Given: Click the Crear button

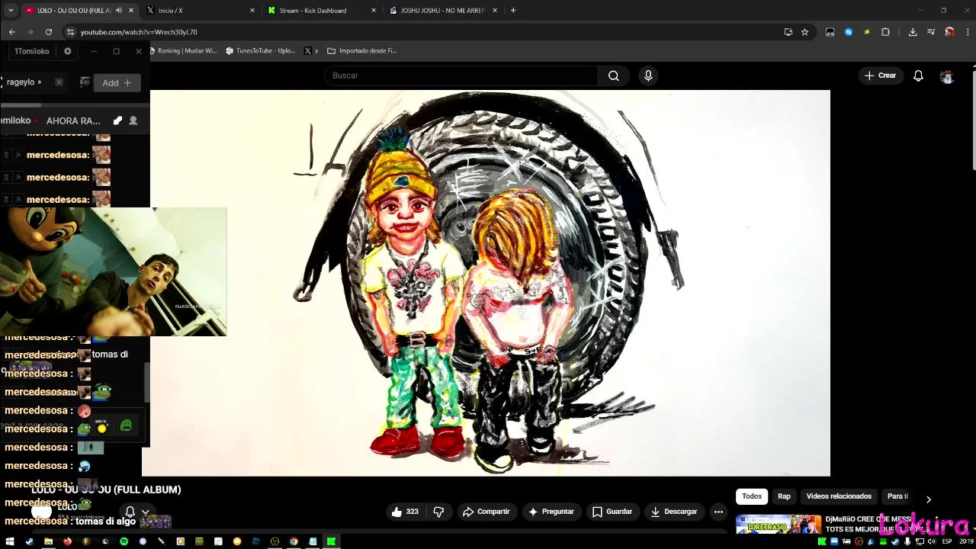Looking at the screenshot, I should pos(881,75).
